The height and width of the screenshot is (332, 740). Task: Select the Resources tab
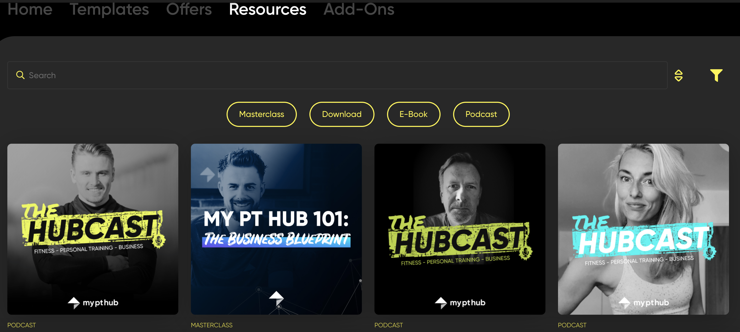tap(267, 9)
